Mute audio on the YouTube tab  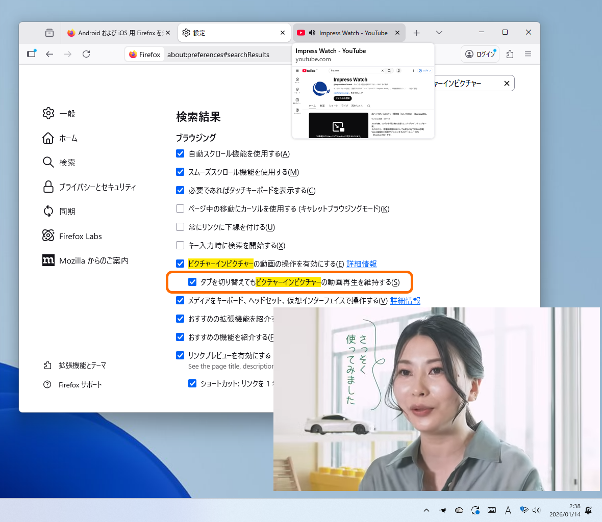[312, 32]
